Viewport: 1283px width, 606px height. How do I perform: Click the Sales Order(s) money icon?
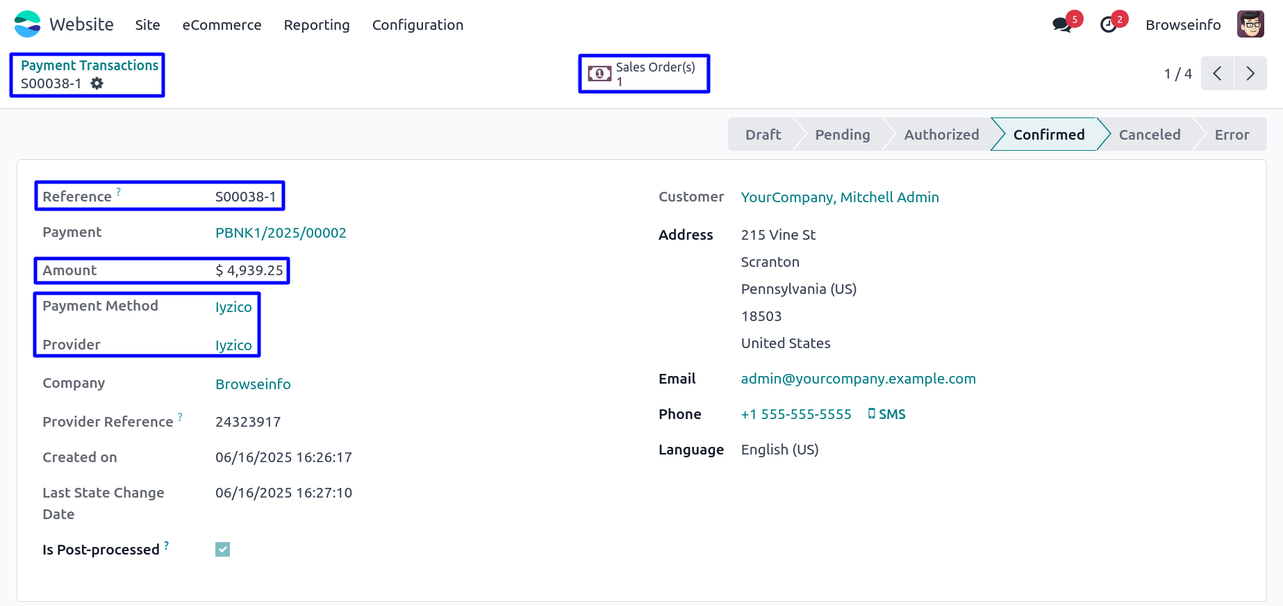(599, 74)
